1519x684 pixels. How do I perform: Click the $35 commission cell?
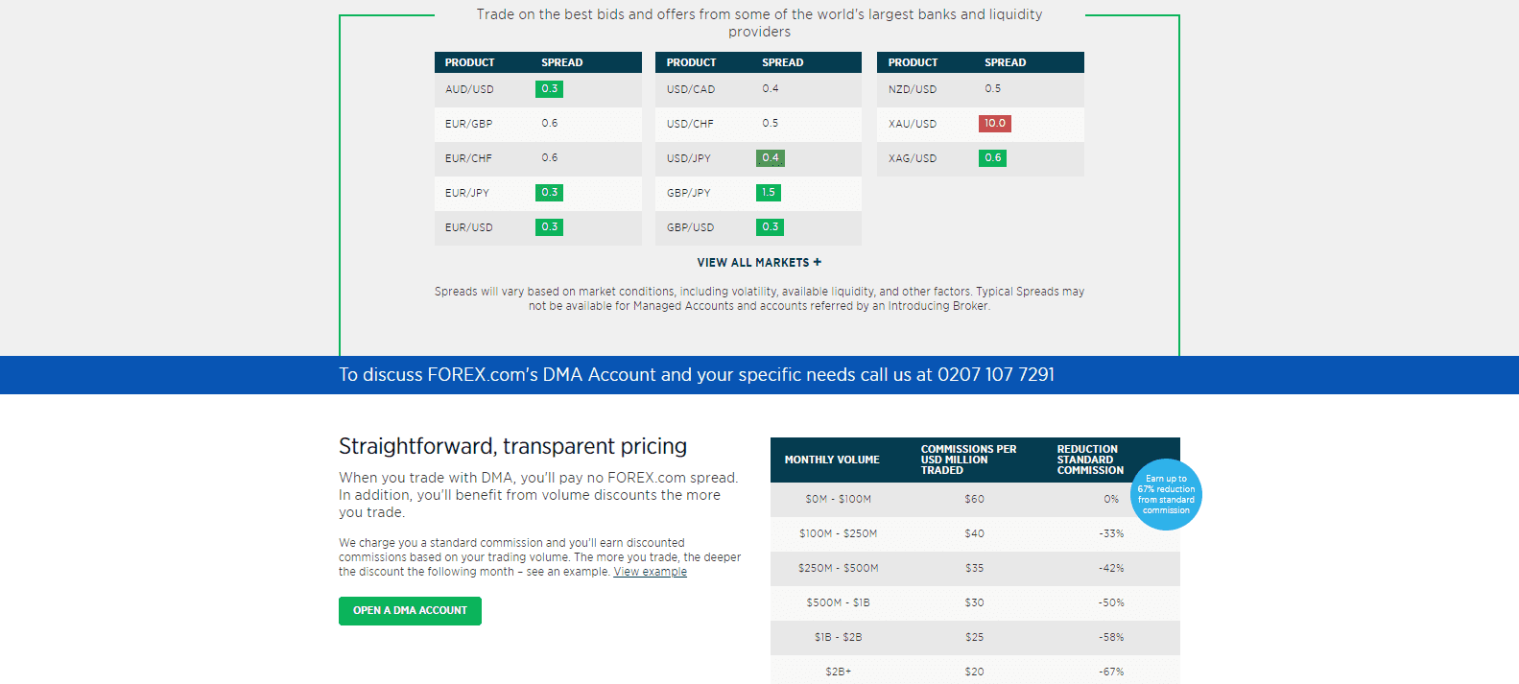coord(975,569)
